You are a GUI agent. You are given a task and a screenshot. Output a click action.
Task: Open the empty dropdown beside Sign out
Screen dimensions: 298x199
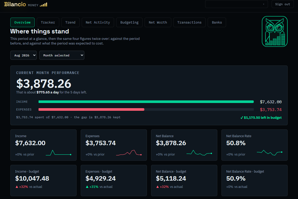click(236, 4)
